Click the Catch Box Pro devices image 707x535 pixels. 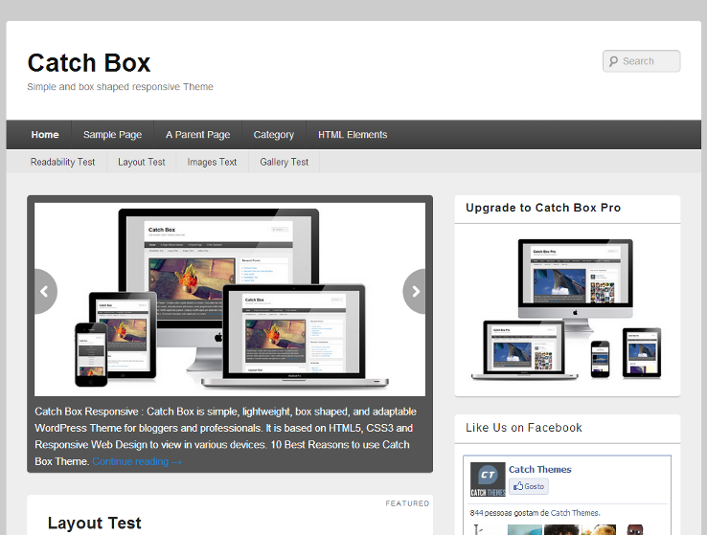tap(567, 308)
